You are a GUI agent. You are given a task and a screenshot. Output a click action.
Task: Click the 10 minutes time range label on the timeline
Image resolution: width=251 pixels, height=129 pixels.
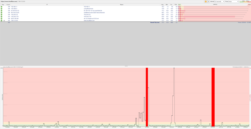[x=241, y=67]
